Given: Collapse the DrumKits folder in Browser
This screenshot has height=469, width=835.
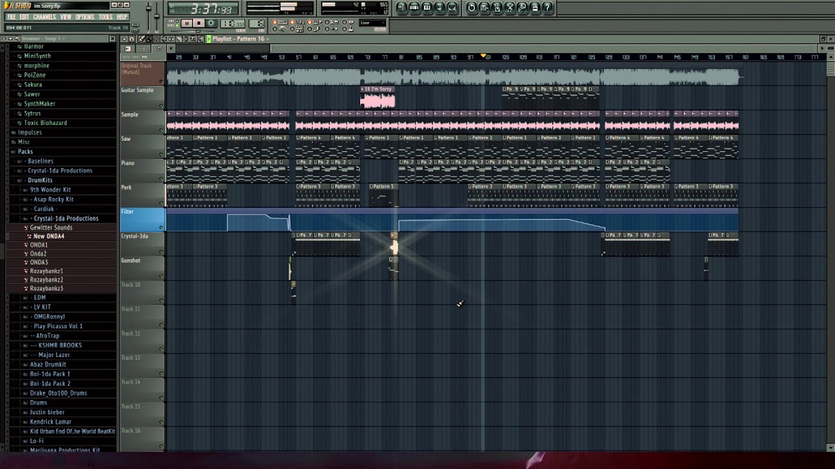Looking at the screenshot, I should [40, 180].
